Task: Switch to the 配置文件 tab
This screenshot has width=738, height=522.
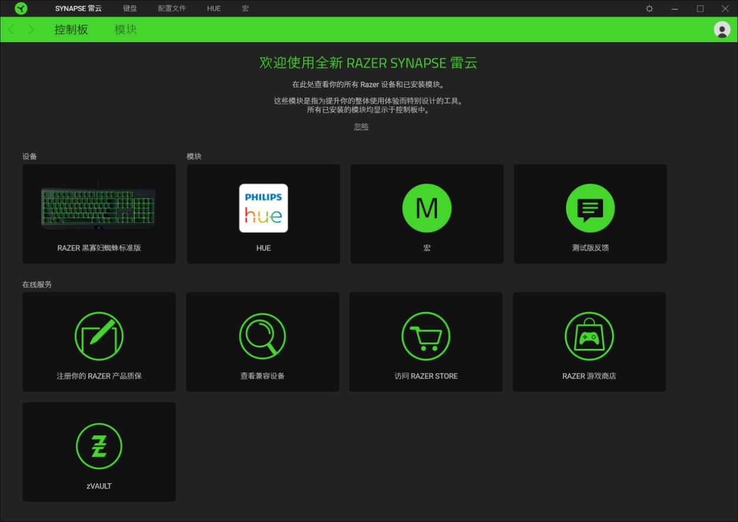Action: (x=172, y=9)
